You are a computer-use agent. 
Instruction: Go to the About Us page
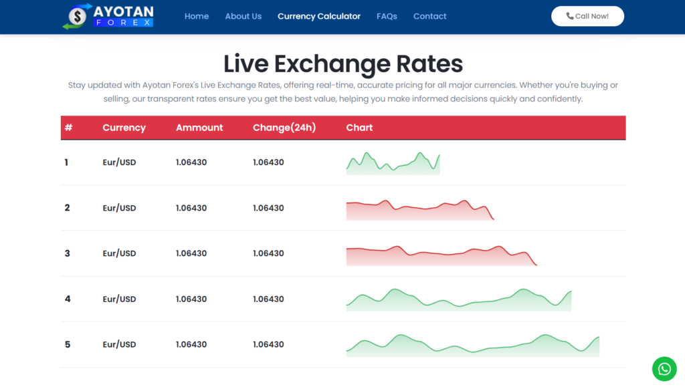[x=243, y=16]
